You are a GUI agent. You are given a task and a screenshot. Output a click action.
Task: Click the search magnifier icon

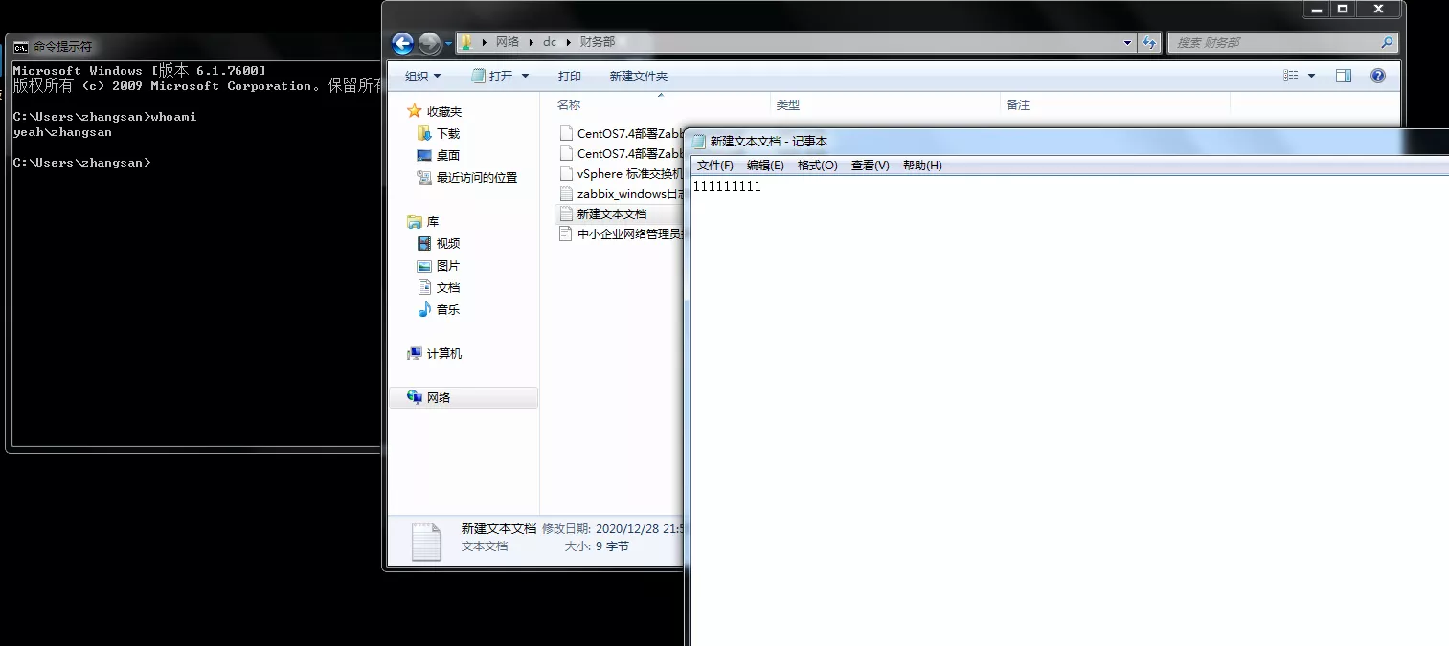tap(1386, 43)
